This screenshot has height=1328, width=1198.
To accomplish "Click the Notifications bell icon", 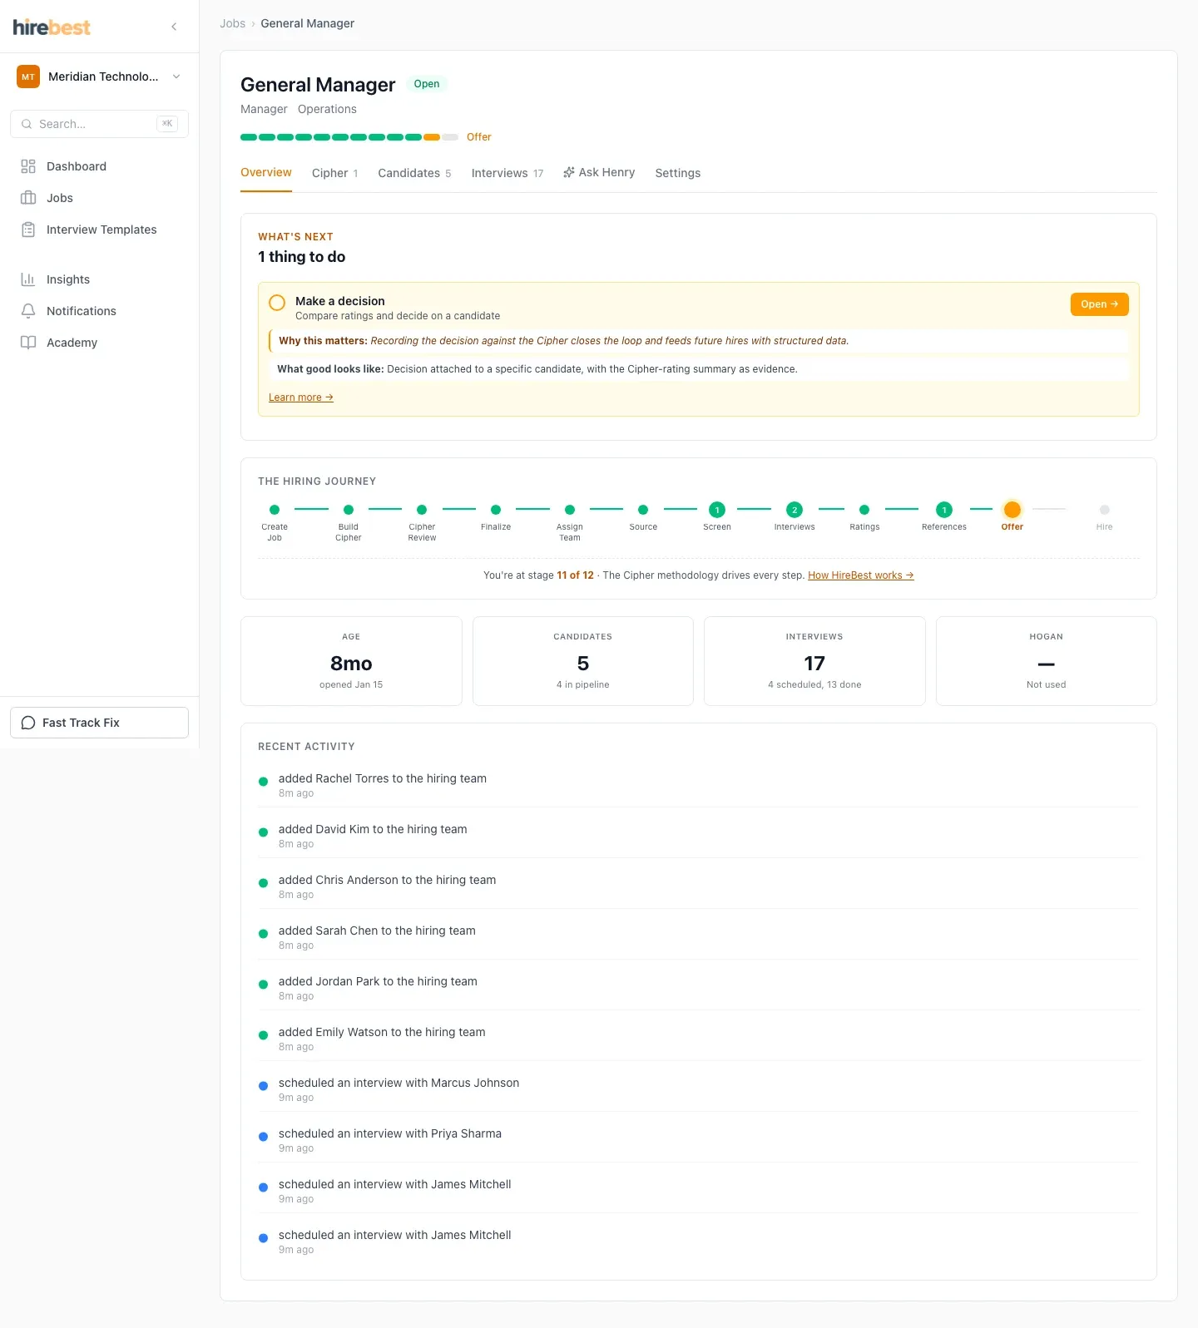I will 28,311.
